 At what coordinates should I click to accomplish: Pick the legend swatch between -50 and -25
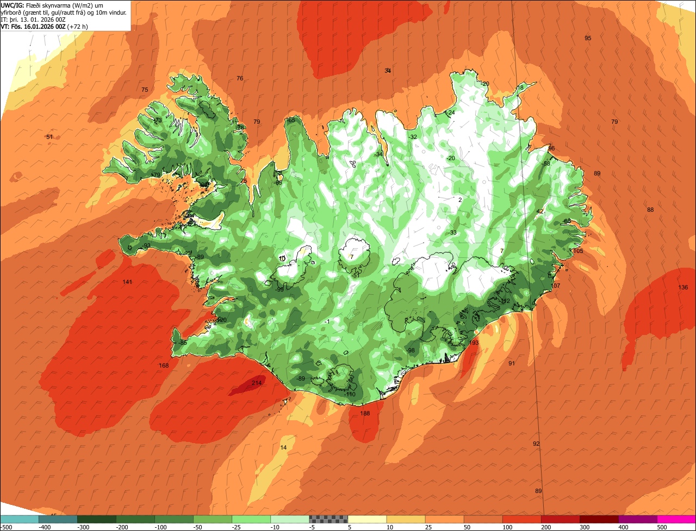point(213,519)
